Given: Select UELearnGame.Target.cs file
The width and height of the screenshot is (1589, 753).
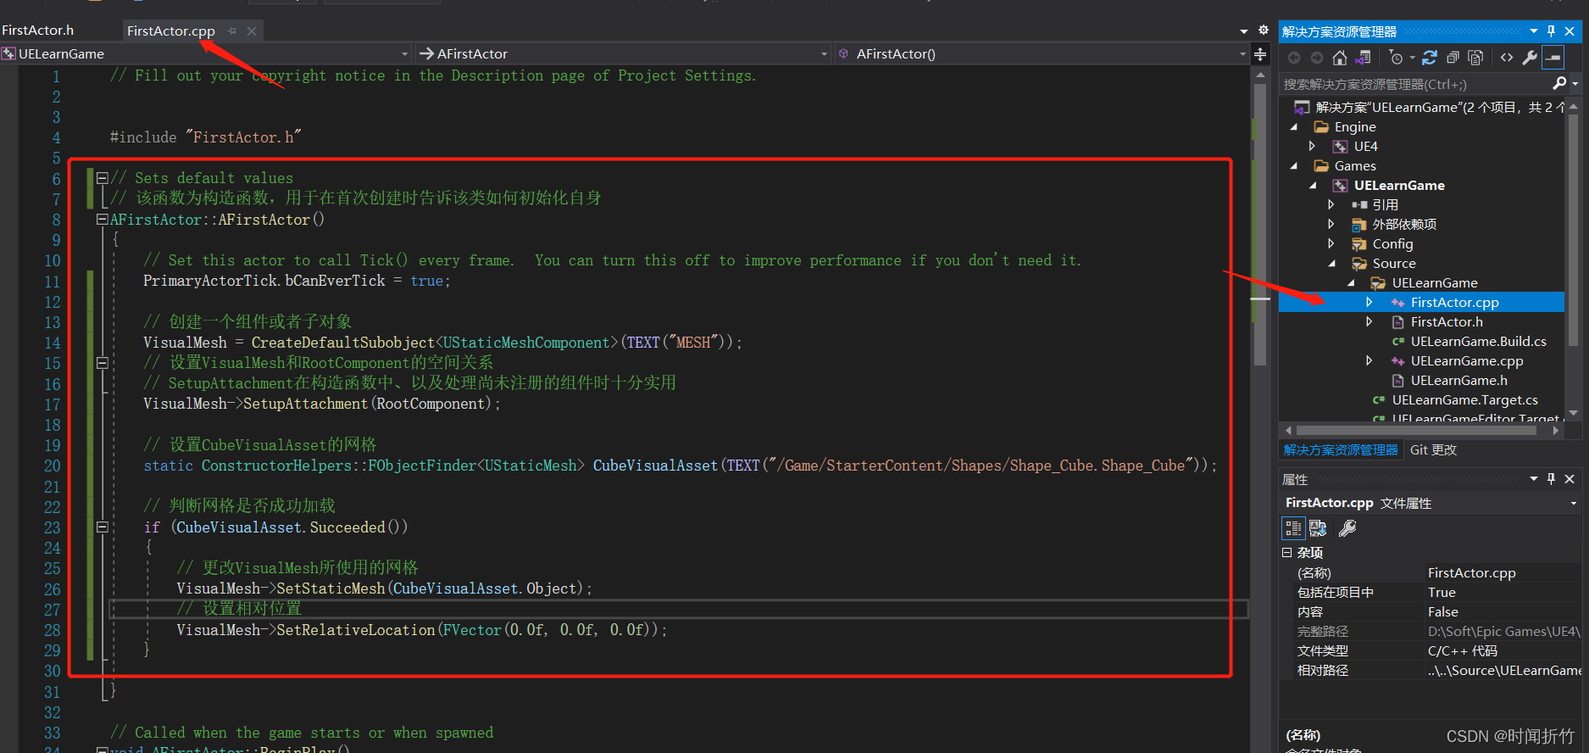Looking at the screenshot, I should click(1464, 400).
